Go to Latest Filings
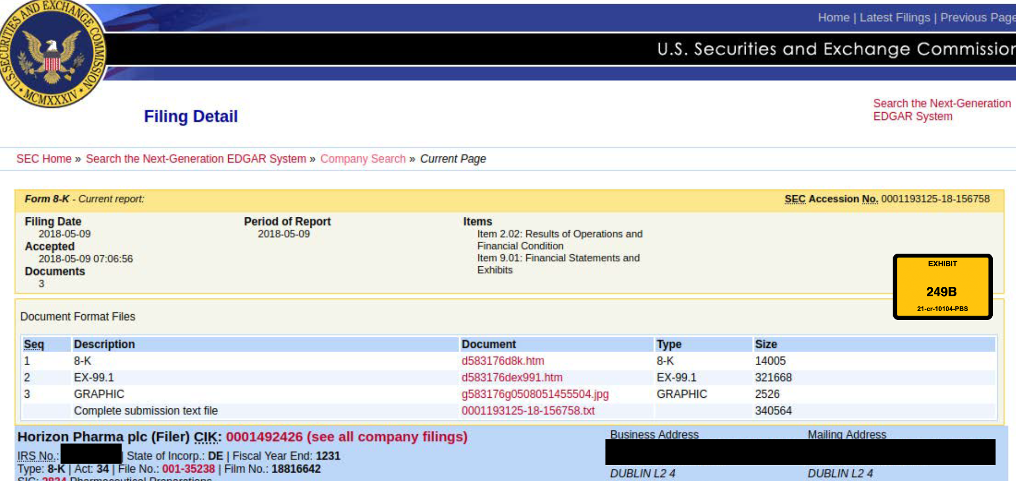1016x481 pixels. tap(895, 18)
